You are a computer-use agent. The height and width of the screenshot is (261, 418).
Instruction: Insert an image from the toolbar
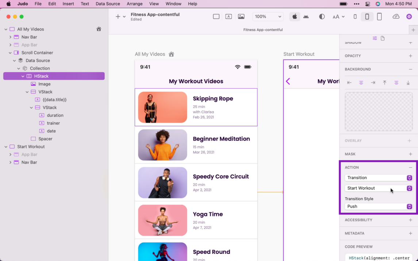click(x=241, y=16)
